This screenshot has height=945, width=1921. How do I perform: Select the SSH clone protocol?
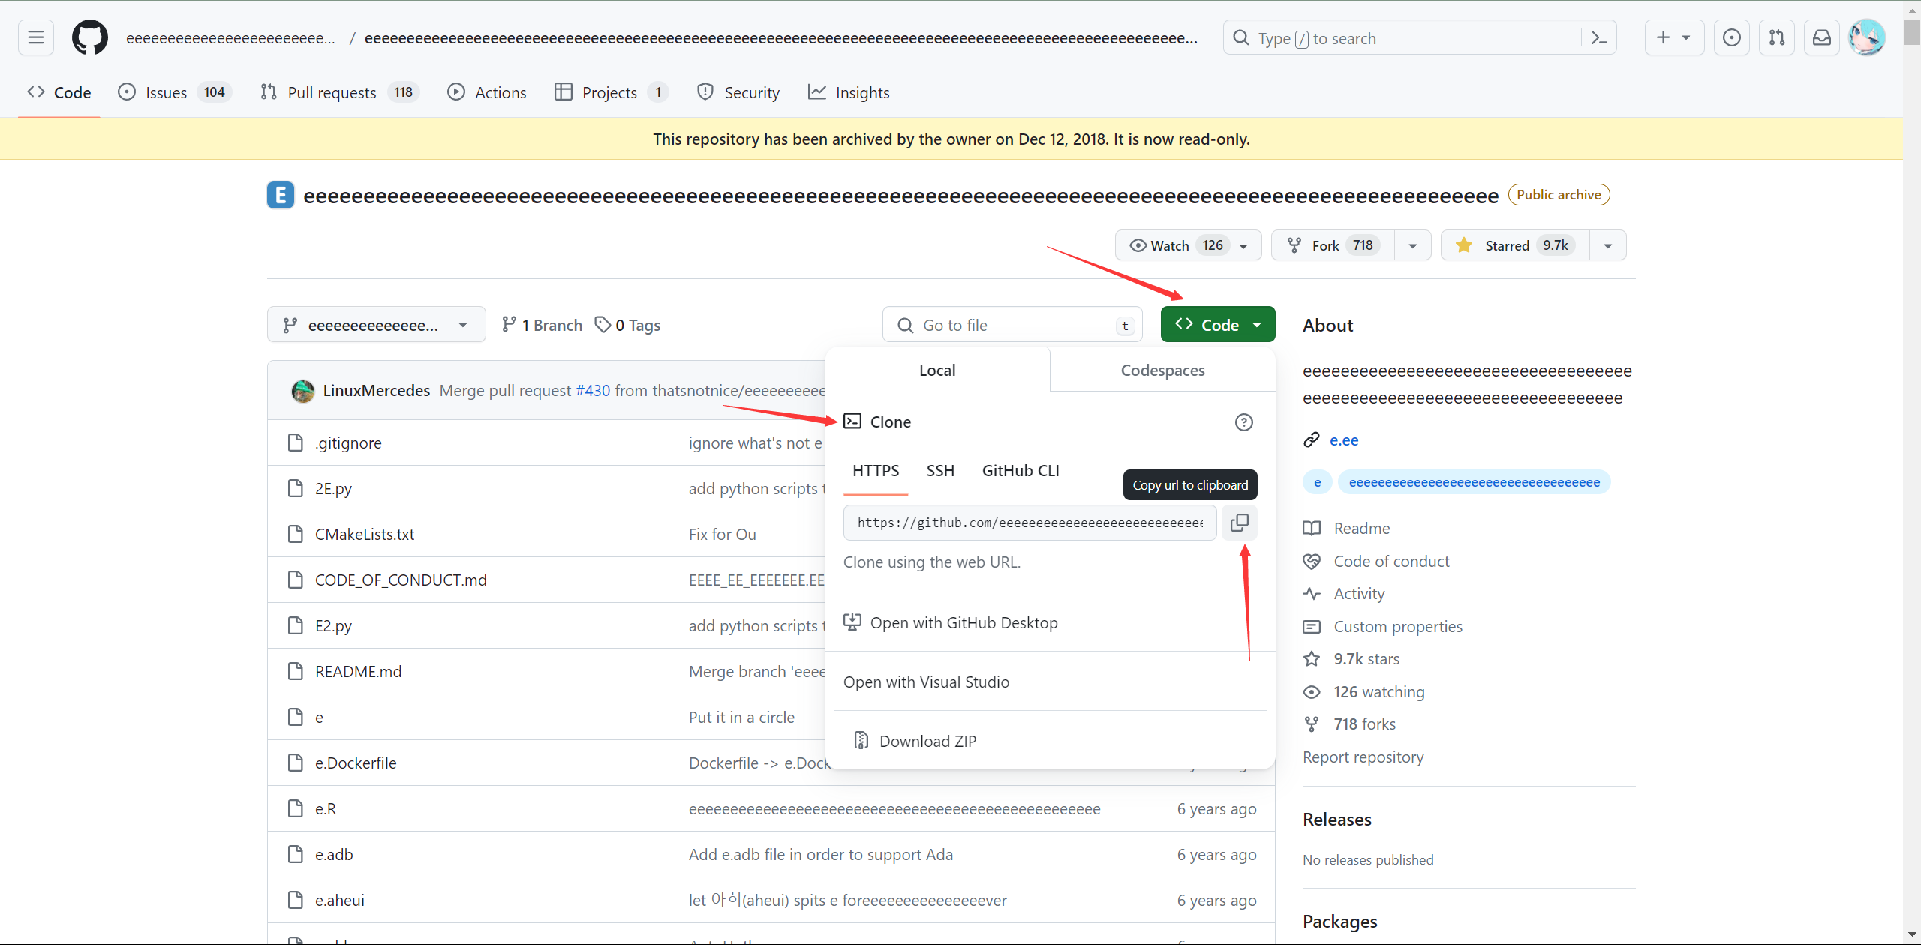point(940,471)
